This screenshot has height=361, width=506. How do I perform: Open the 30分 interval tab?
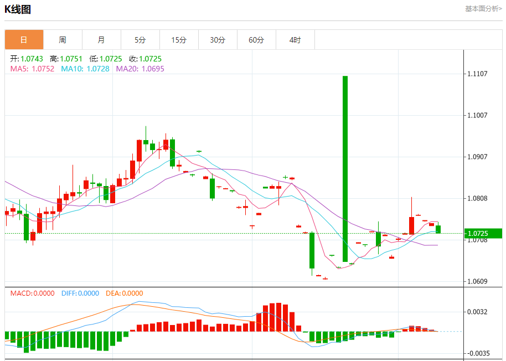(x=218, y=40)
